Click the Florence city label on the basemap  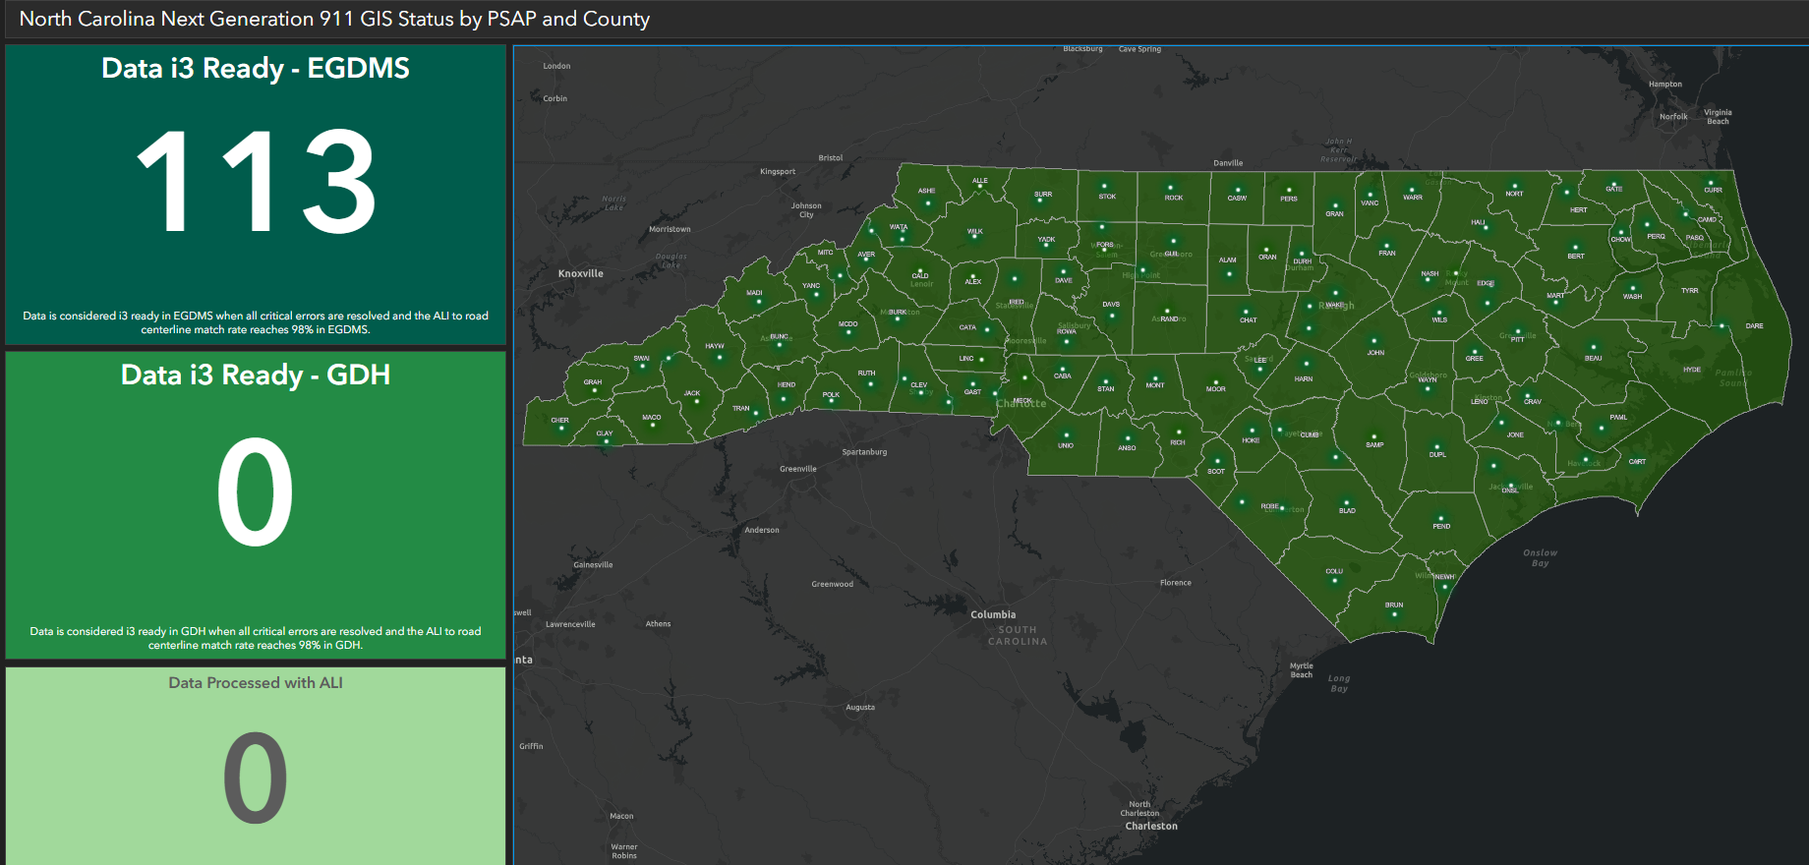(x=1176, y=583)
